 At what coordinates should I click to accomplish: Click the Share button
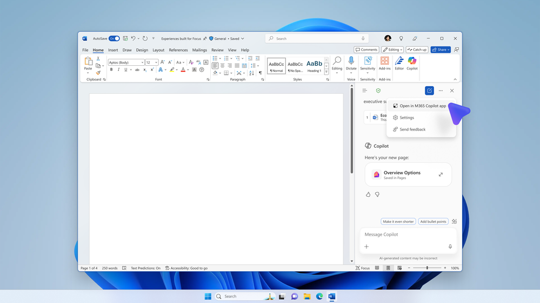(440, 50)
